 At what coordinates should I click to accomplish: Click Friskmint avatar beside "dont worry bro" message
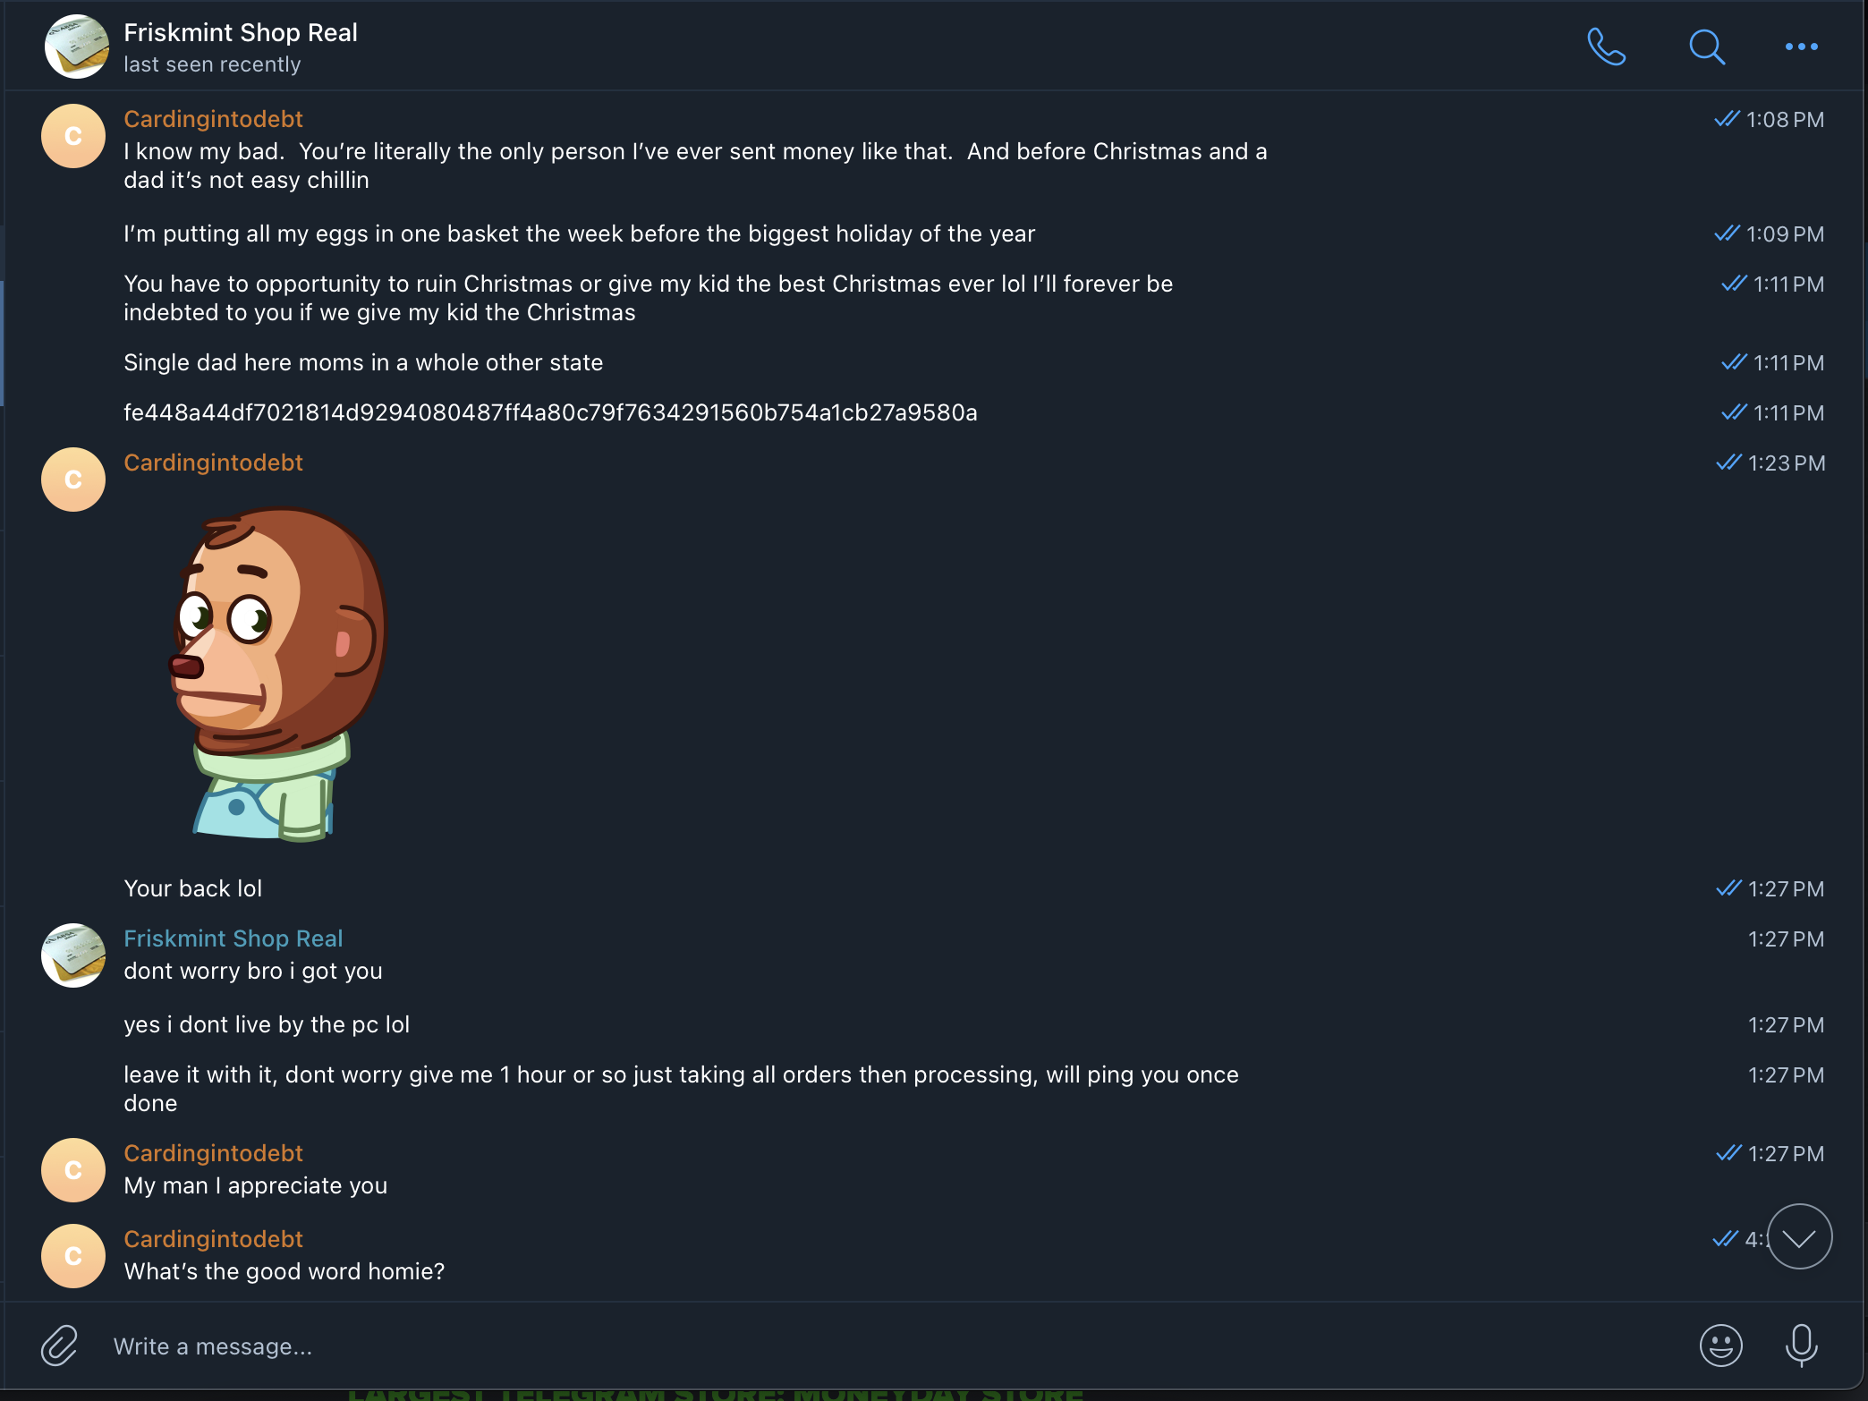pos(73,955)
